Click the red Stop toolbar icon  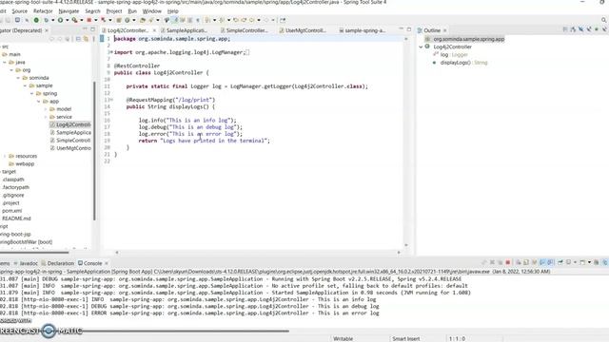pos(88,20)
